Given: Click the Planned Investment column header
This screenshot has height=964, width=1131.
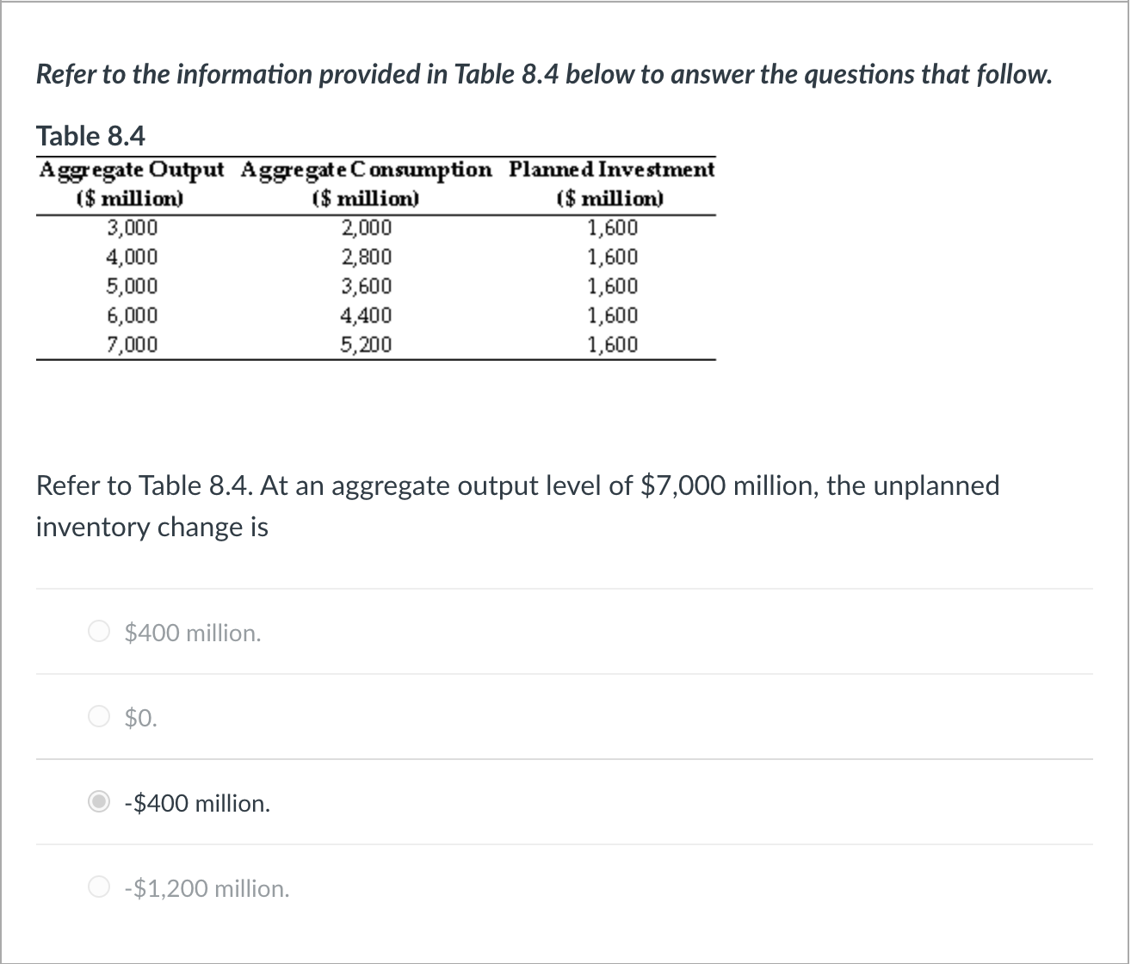Looking at the screenshot, I should coord(612,170).
